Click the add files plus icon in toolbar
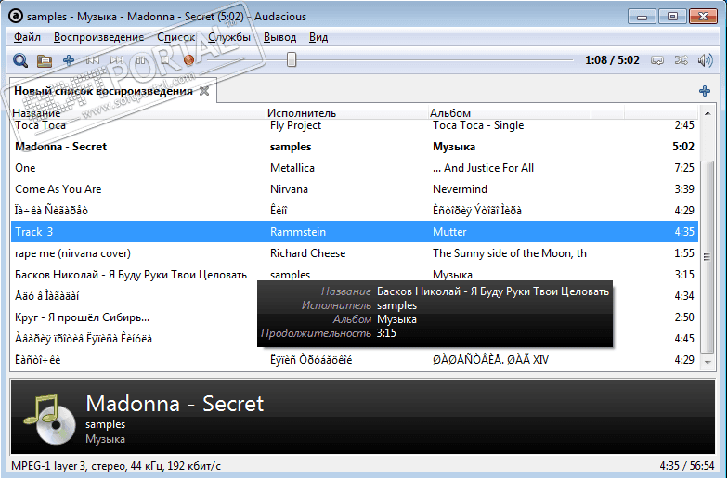The image size is (727, 478). [69, 60]
